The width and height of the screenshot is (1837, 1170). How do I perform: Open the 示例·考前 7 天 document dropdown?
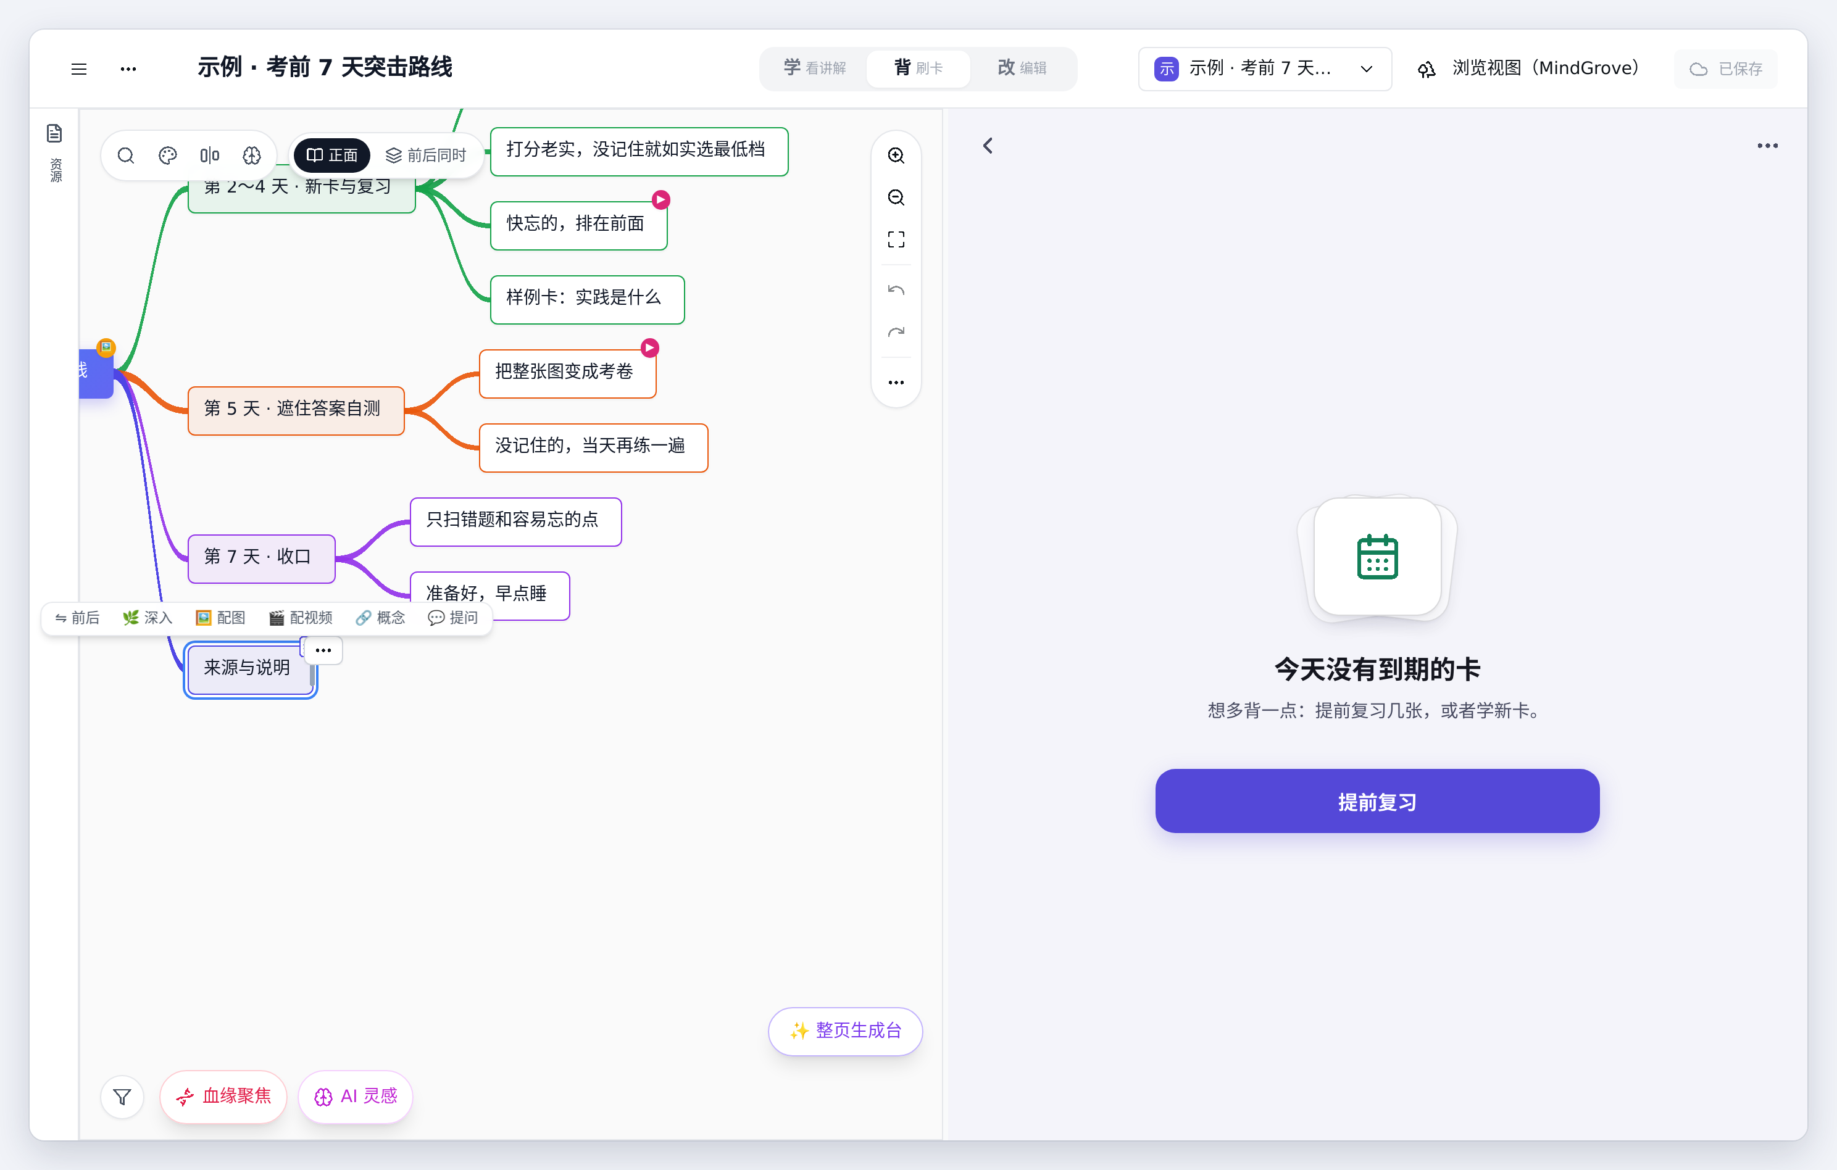(x=1265, y=68)
